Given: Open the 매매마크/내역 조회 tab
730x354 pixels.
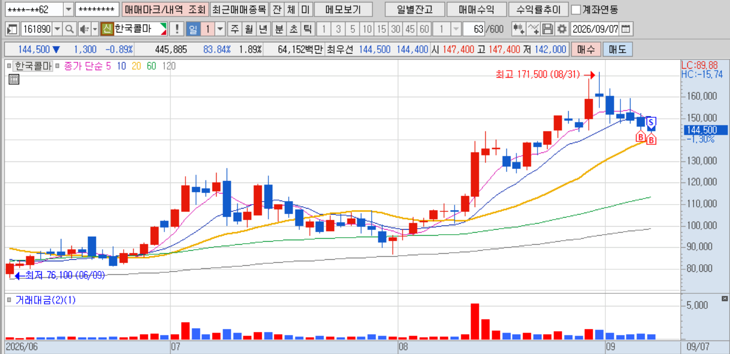Looking at the screenshot, I should coord(165,10).
